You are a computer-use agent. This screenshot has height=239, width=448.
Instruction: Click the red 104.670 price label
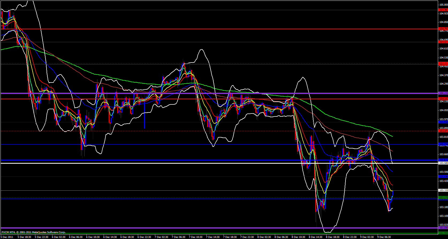443,42
